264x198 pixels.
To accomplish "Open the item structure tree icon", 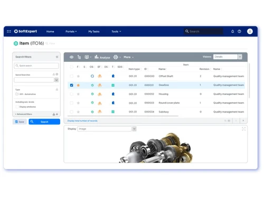I will click(79, 57).
